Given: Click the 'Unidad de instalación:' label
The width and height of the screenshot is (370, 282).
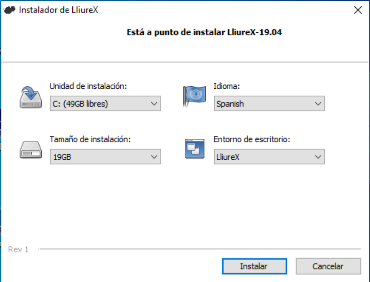Looking at the screenshot, I should (x=88, y=86).
